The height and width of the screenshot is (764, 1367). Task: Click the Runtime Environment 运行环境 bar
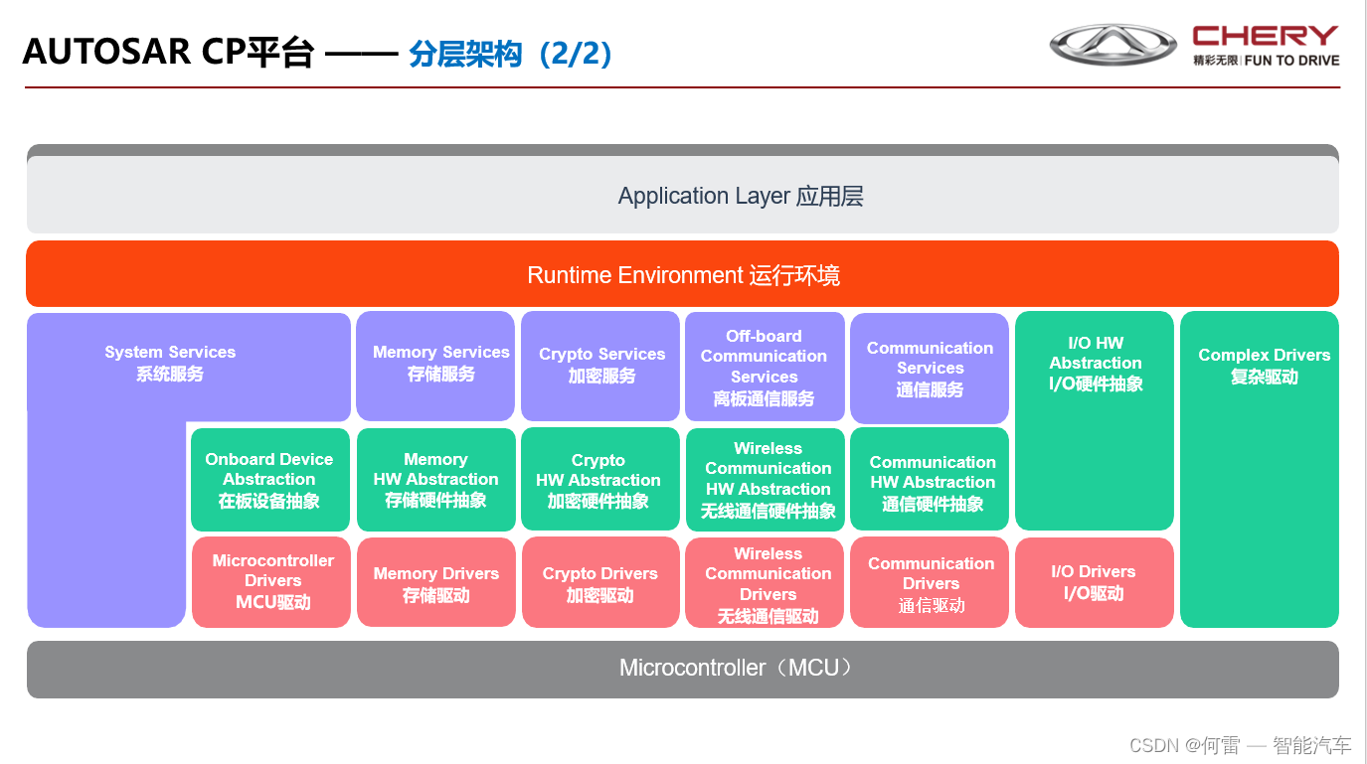point(684,274)
